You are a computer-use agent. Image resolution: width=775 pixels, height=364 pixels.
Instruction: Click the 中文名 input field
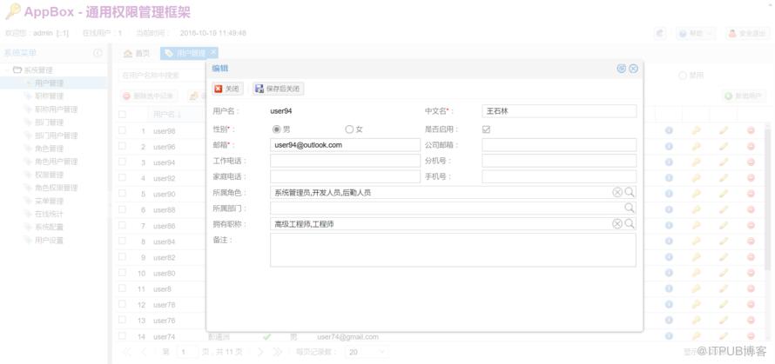(x=559, y=111)
